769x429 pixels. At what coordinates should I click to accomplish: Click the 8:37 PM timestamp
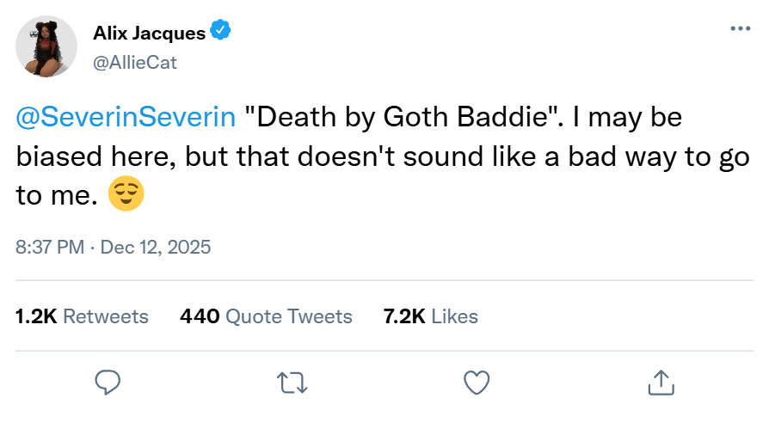50,248
